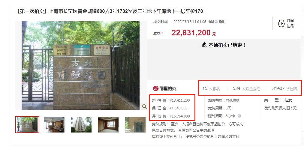The image size is (304, 149).
Task: Select the living room interior thumbnail
Action: 54,125
